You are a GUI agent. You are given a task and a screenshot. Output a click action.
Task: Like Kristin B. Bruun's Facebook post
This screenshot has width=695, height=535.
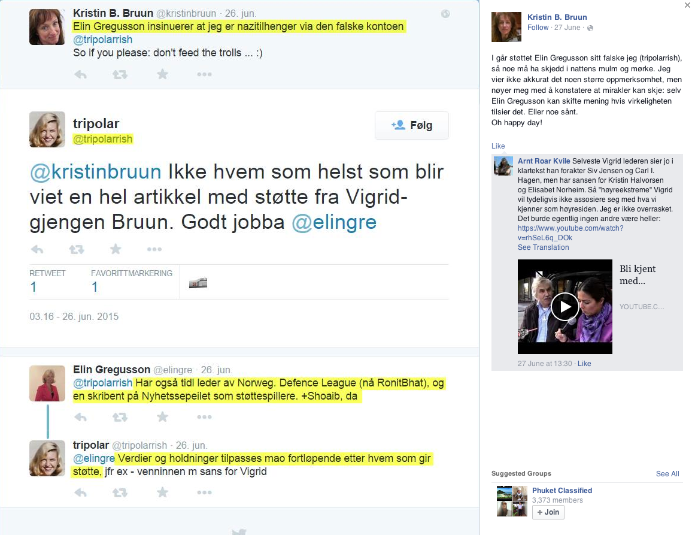498,146
